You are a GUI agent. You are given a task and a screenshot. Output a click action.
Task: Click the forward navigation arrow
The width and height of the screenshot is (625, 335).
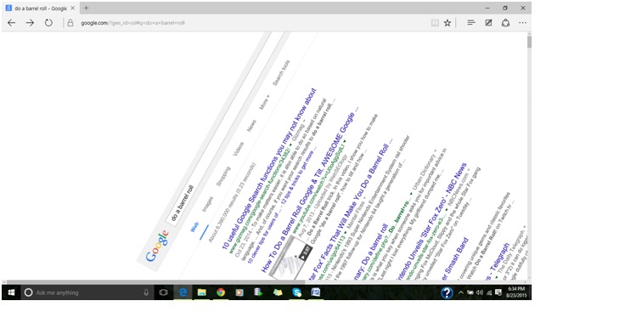point(30,23)
